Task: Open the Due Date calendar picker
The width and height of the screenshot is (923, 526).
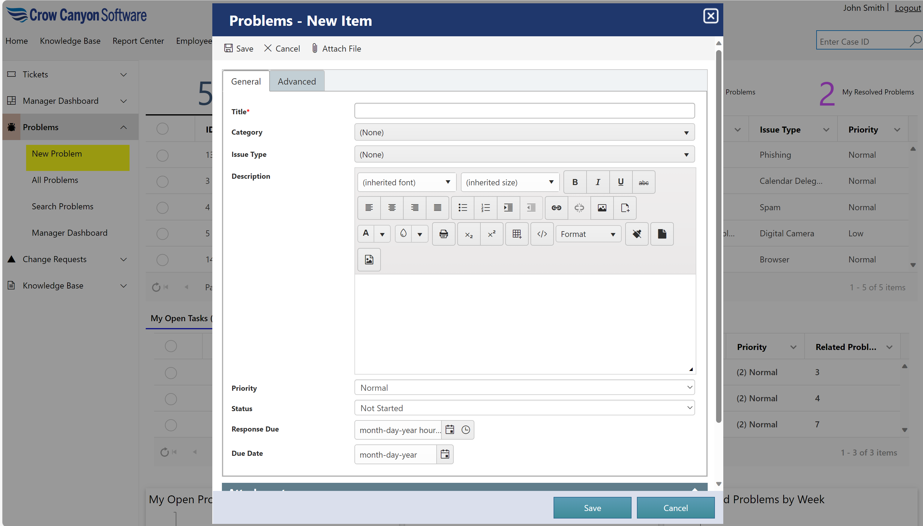Action: pyautogui.click(x=445, y=454)
